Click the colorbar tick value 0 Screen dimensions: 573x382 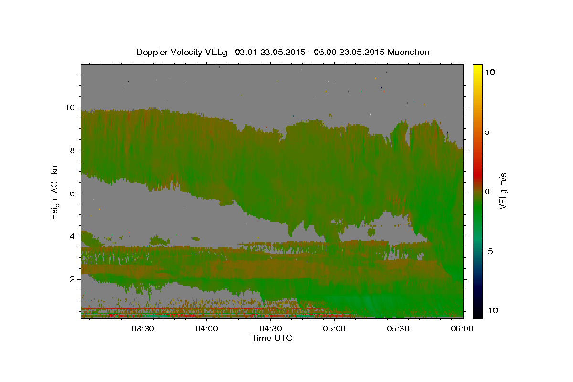tap(488, 191)
